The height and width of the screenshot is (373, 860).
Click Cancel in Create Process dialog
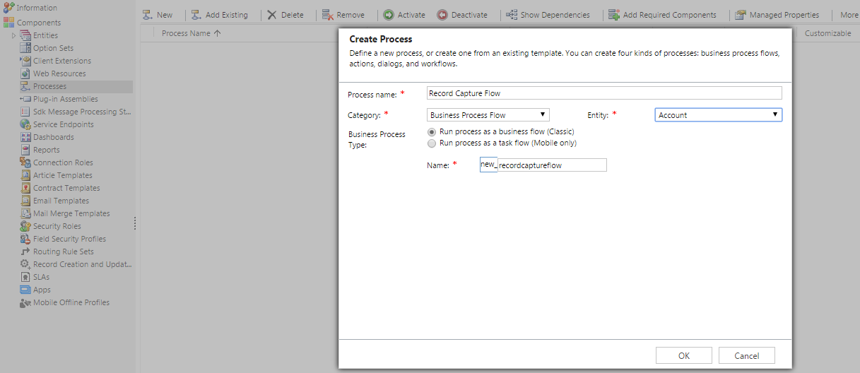tap(747, 355)
